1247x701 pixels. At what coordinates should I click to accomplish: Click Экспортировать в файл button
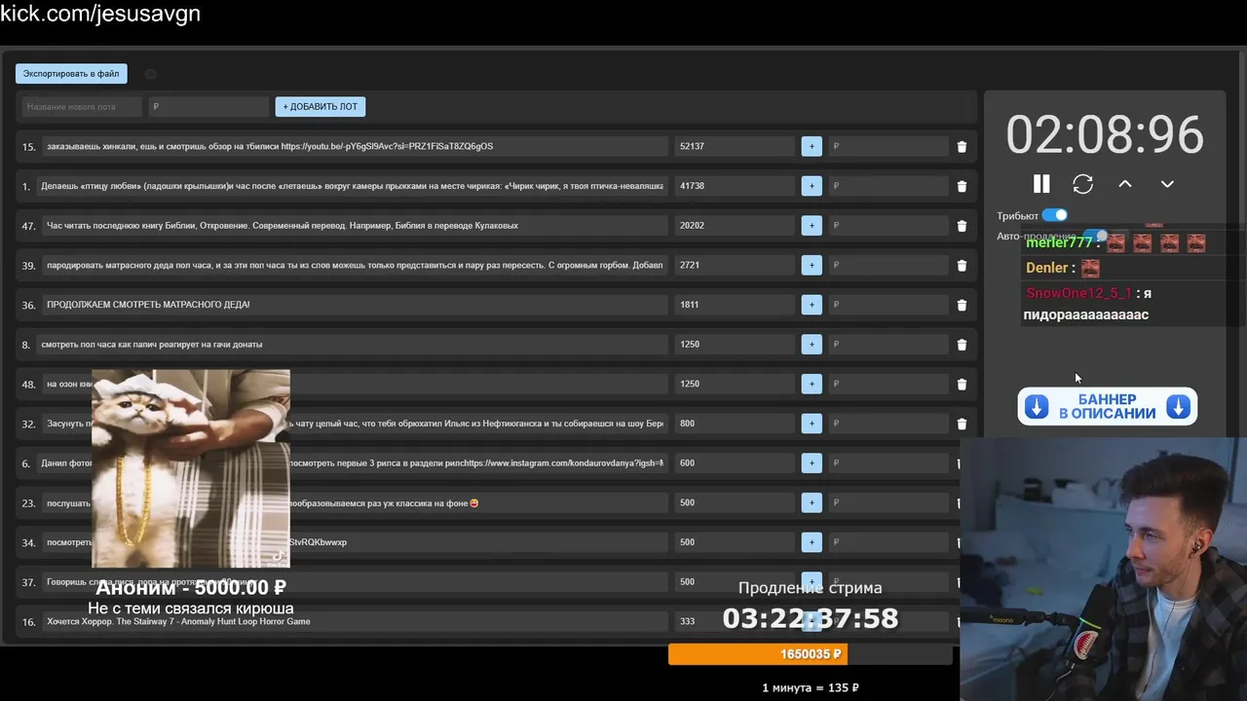point(71,73)
